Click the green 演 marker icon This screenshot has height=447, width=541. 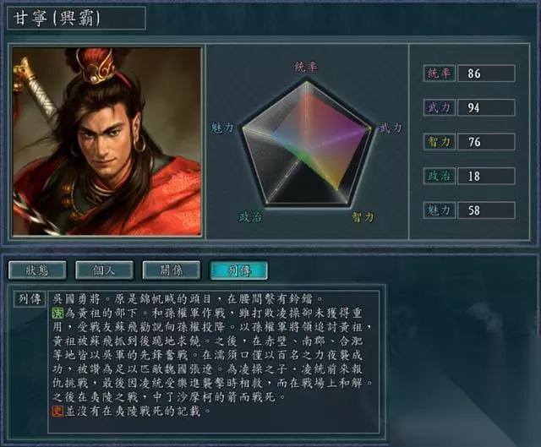coord(57,313)
